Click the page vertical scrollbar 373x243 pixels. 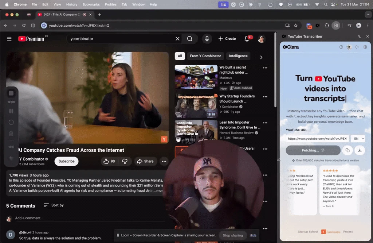pyautogui.click(x=275, y=70)
